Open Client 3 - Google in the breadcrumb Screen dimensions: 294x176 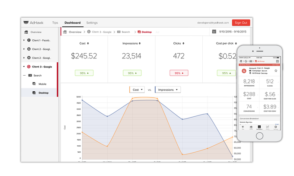pos(102,32)
